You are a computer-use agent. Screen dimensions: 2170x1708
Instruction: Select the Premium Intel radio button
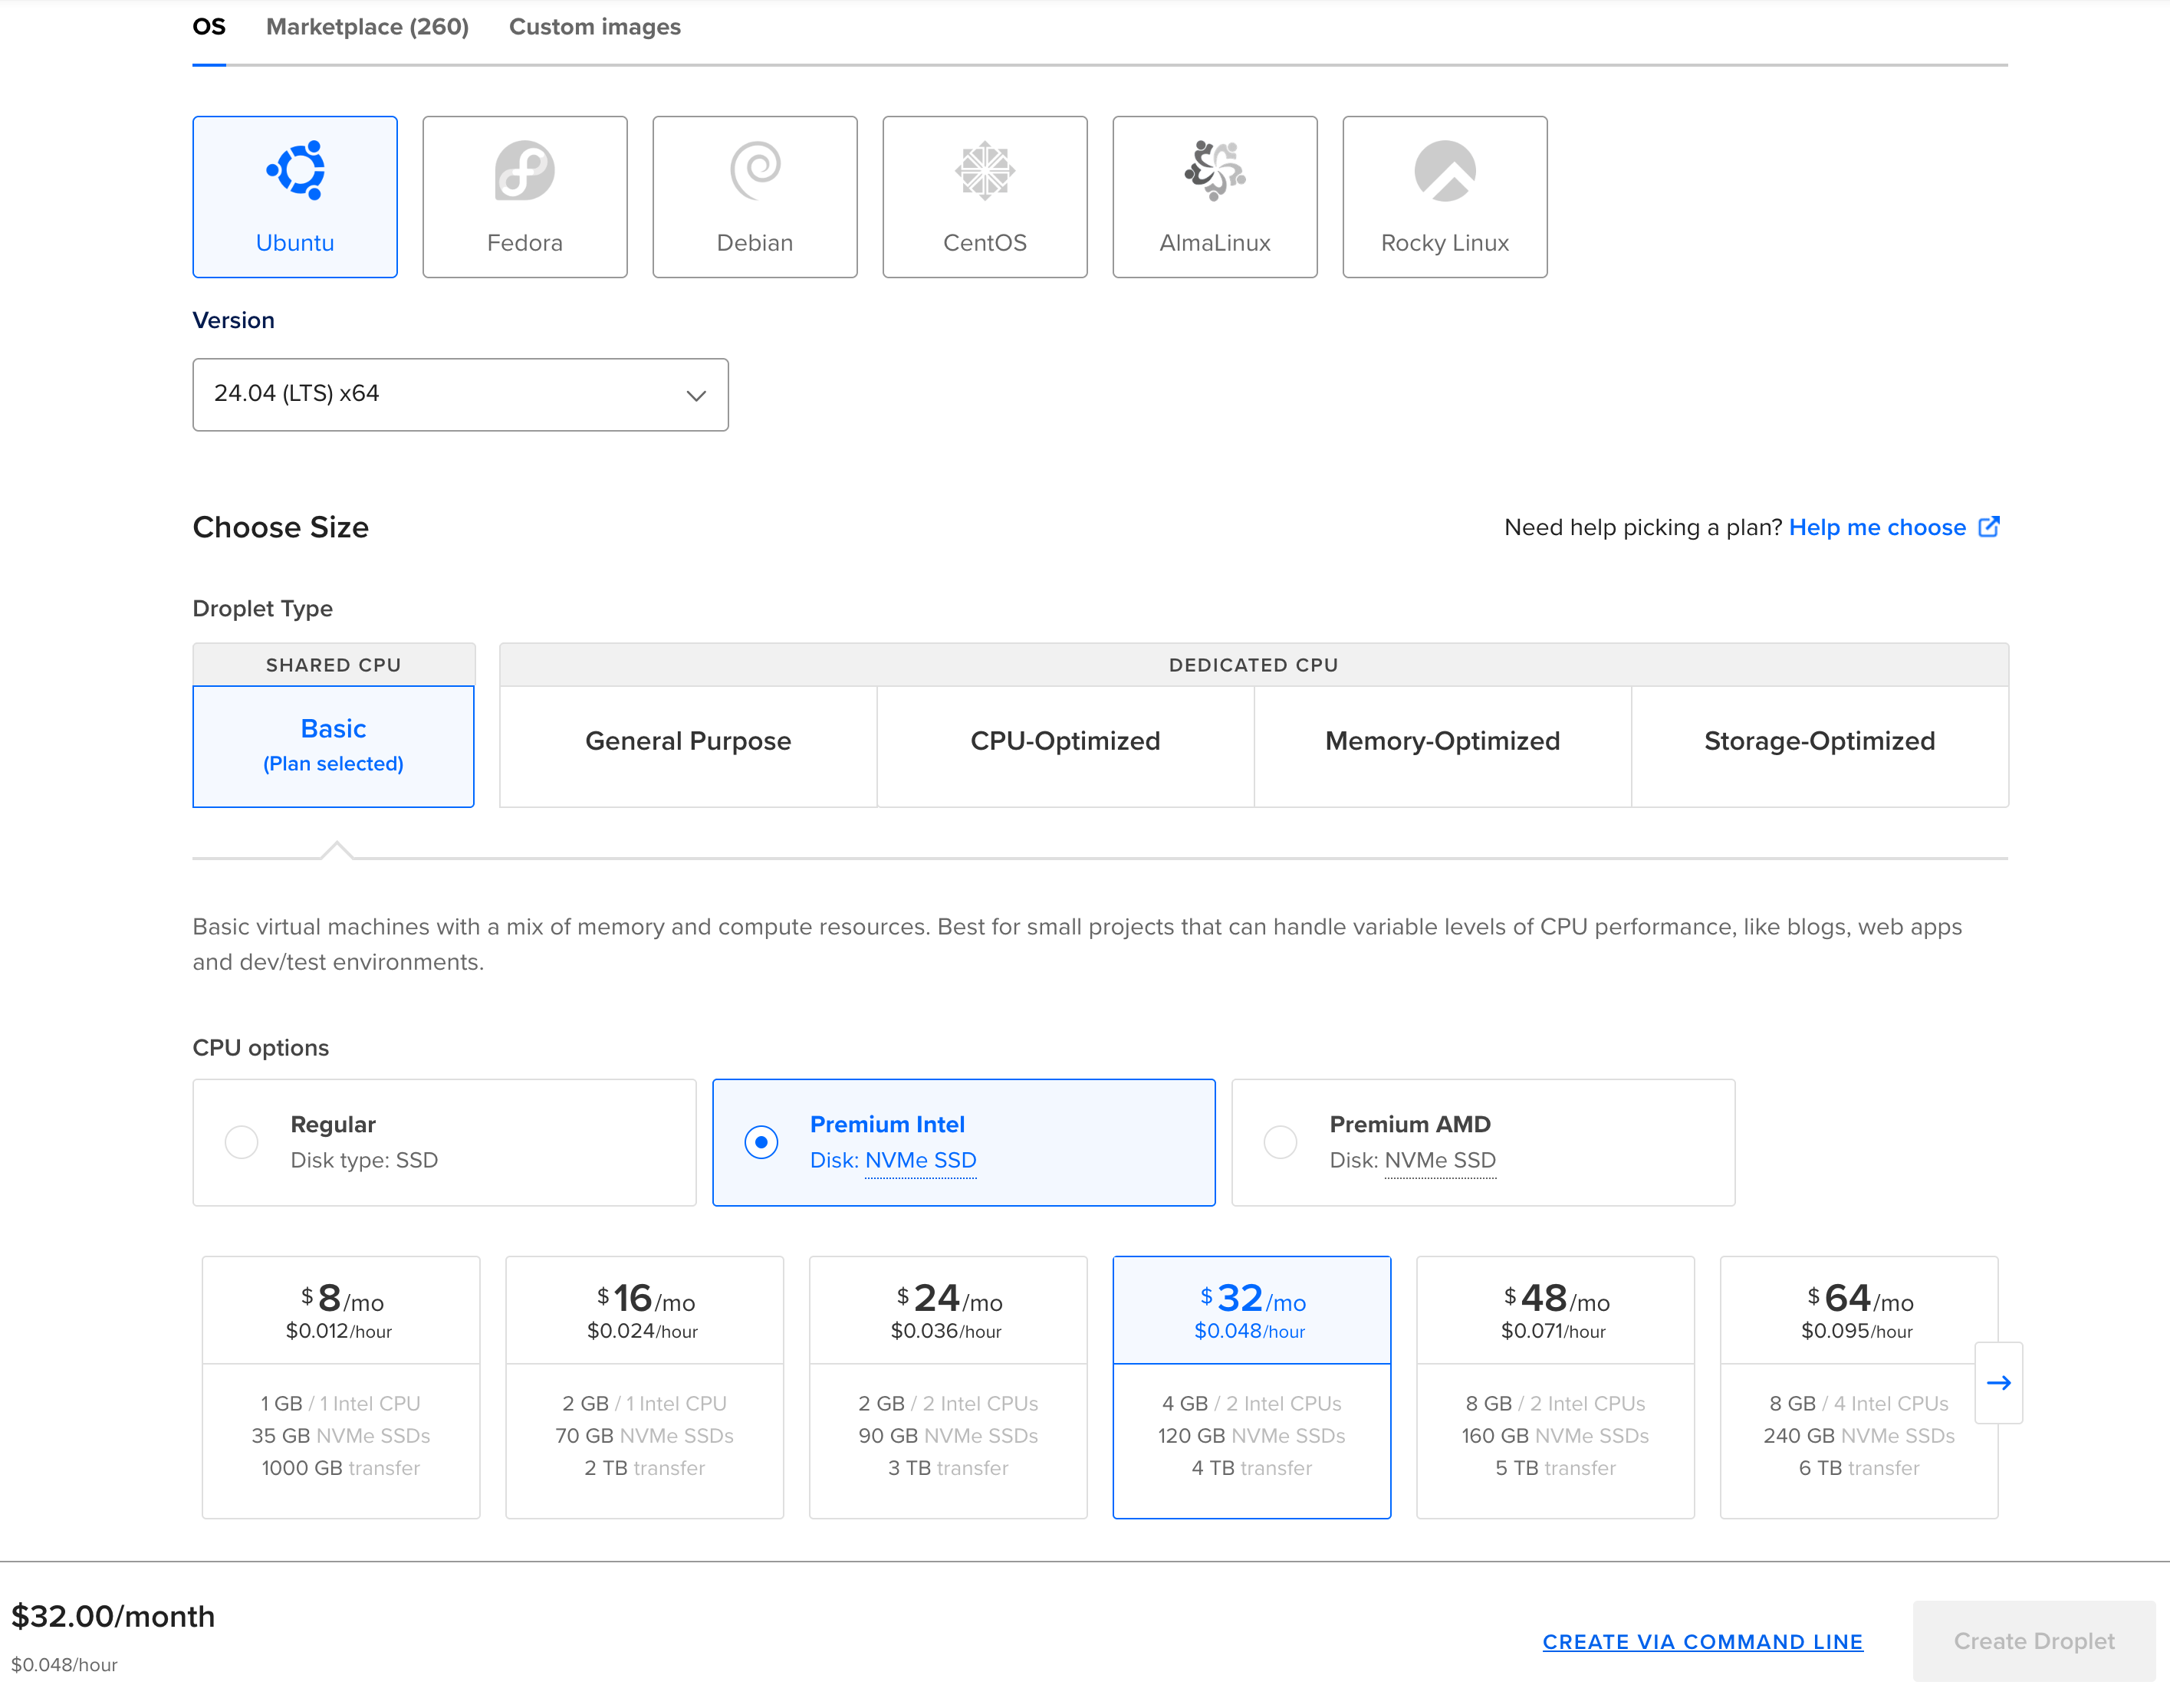pyautogui.click(x=761, y=1142)
